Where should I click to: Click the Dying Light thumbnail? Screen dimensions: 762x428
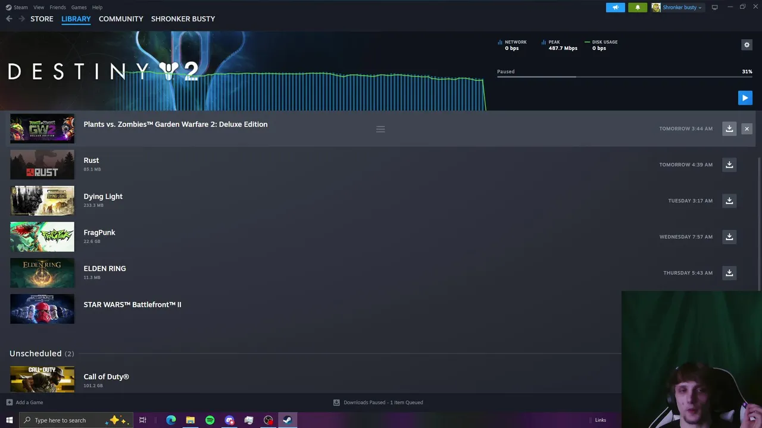42,200
